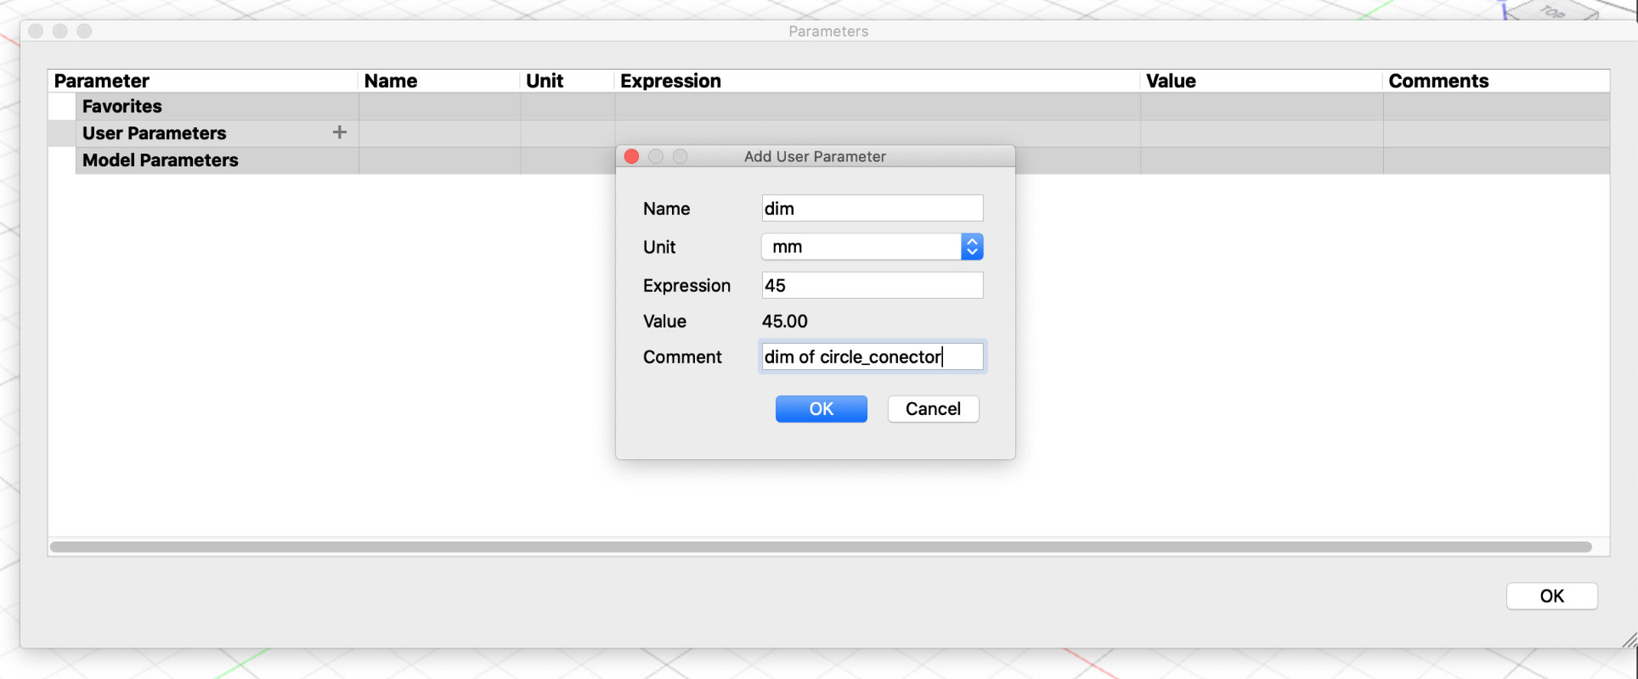The height and width of the screenshot is (679, 1638).
Task: Click the Name field containing dim
Action: click(873, 209)
